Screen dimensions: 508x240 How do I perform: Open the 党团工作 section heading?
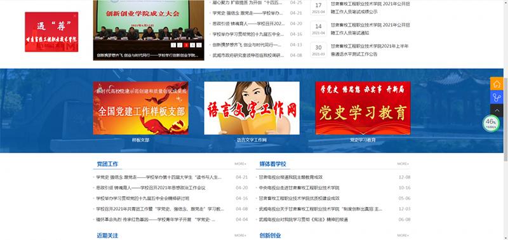coord(107,164)
